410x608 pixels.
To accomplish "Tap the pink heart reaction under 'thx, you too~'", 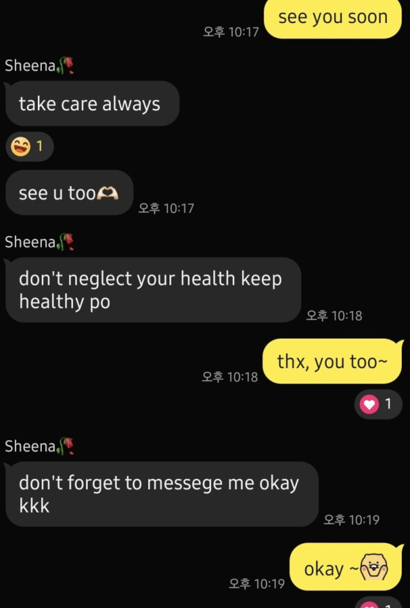I will (x=378, y=405).
